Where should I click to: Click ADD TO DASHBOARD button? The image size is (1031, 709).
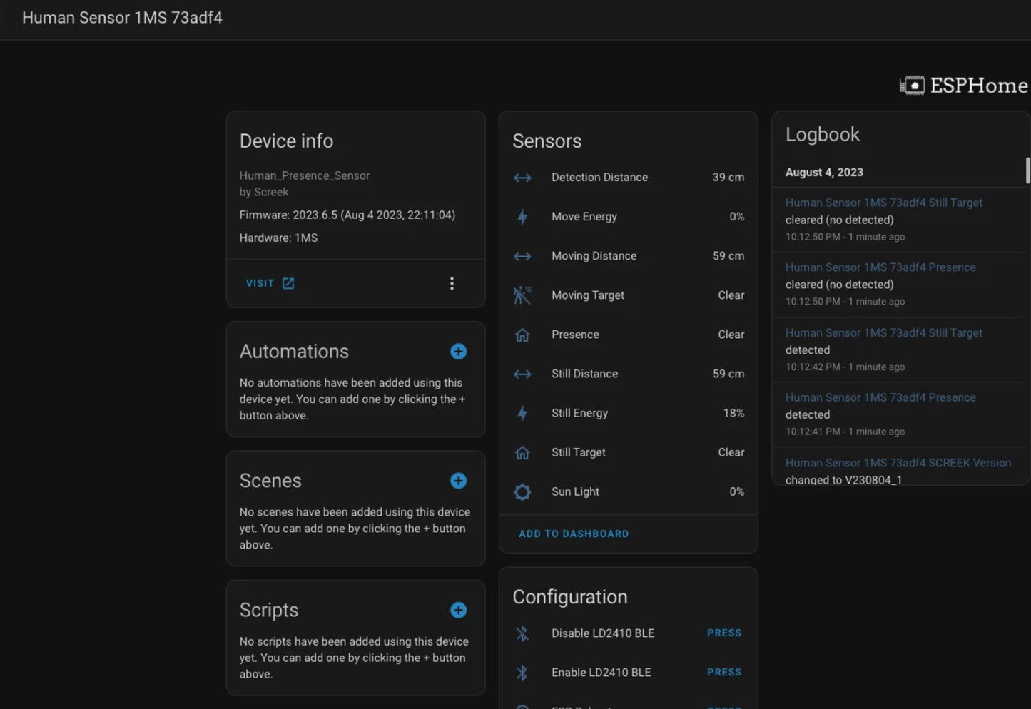click(574, 534)
